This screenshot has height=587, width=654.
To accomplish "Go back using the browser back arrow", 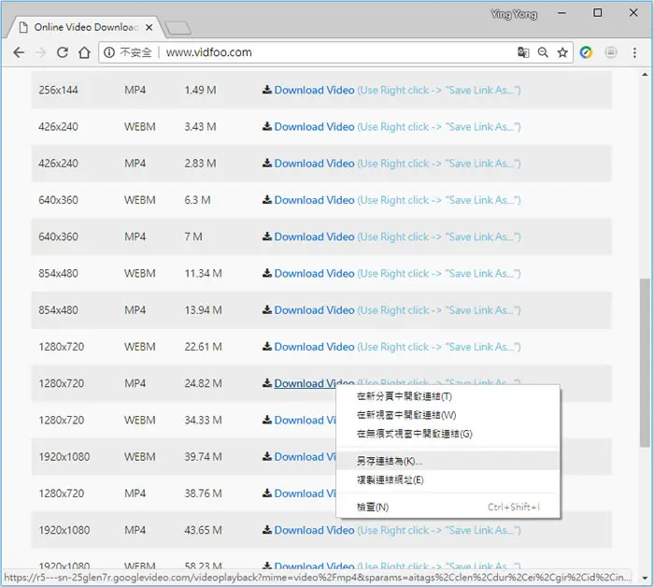I will click(x=19, y=52).
